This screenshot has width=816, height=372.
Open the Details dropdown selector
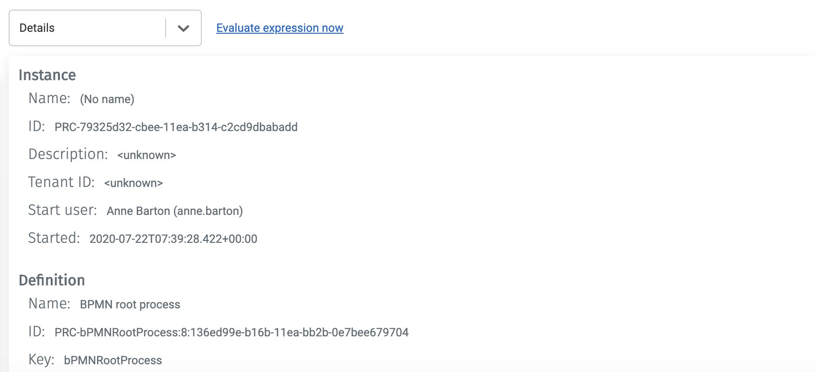click(87, 28)
